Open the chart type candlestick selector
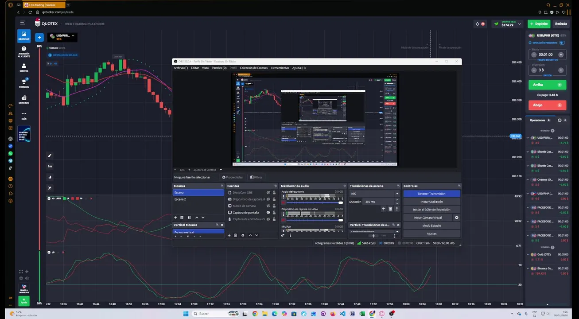The height and width of the screenshot is (319, 579). click(x=50, y=177)
